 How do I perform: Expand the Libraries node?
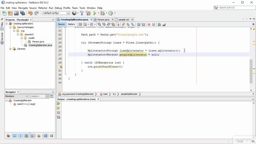point(10,49)
